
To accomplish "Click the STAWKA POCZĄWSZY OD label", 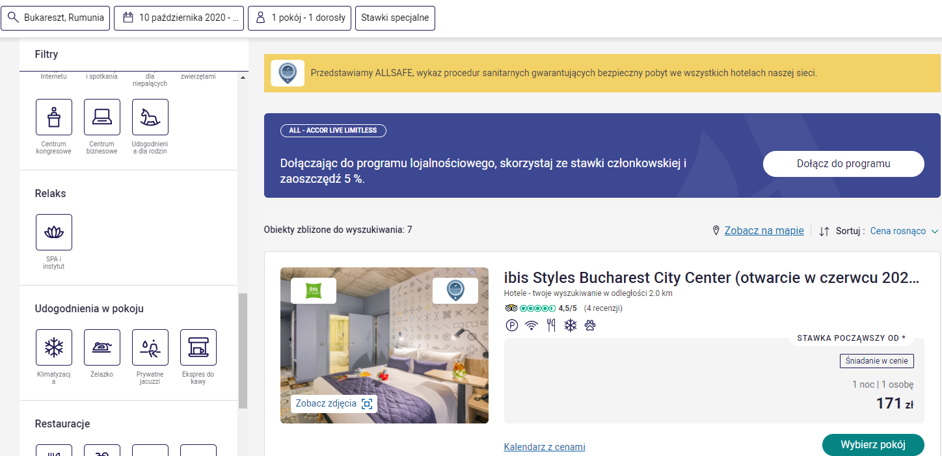I will tap(851, 338).
